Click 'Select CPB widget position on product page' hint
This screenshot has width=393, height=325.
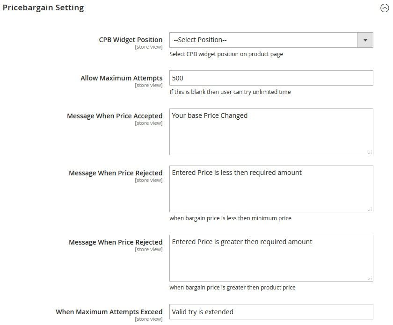226,54
